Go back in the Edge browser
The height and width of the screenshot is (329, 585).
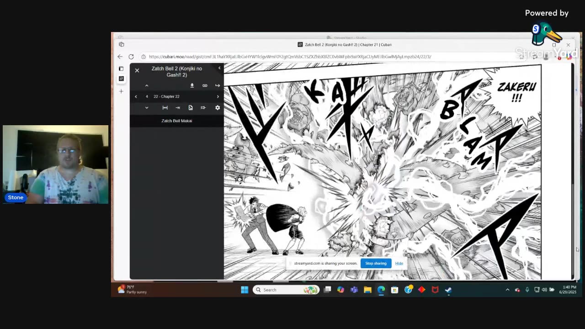point(120,57)
